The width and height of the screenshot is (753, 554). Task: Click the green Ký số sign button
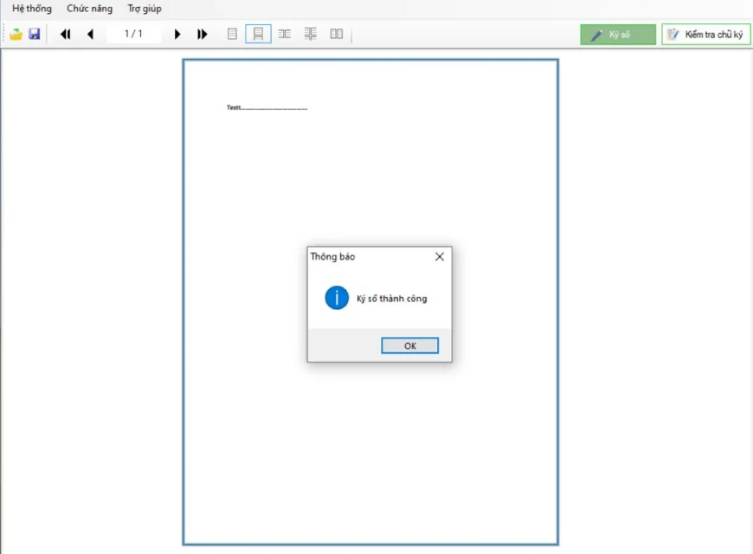point(618,35)
